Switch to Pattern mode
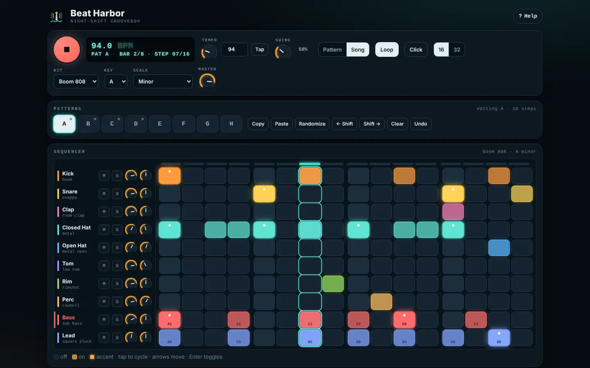Image resolution: width=590 pixels, height=368 pixels. pyautogui.click(x=332, y=49)
